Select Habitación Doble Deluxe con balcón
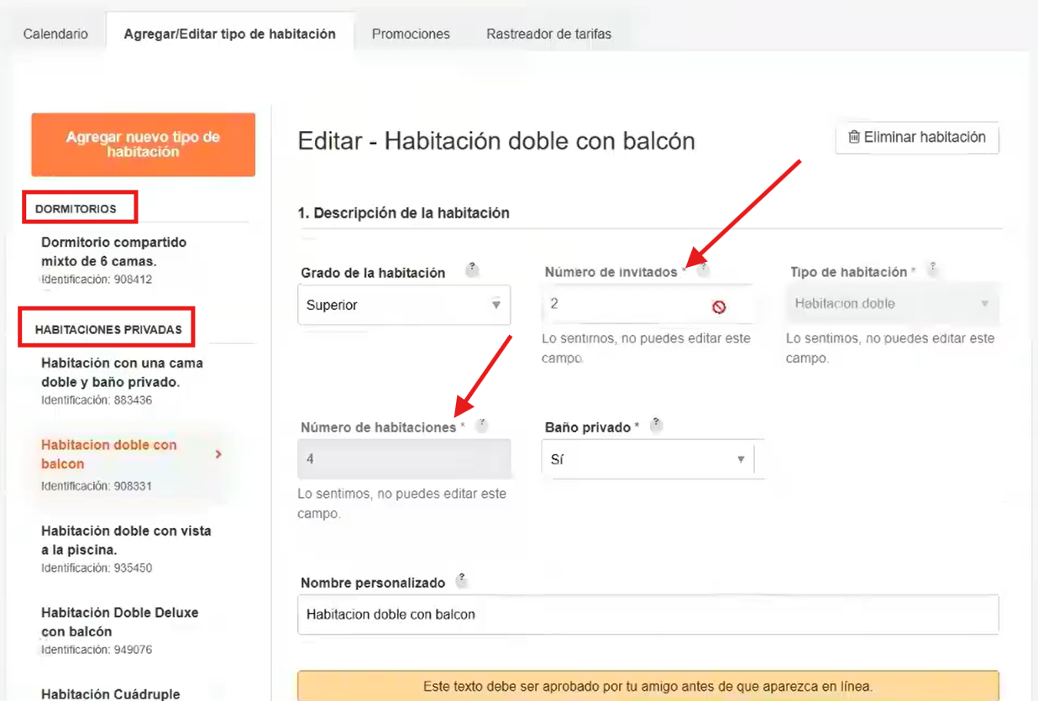This screenshot has width=1038, height=701. click(119, 621)
